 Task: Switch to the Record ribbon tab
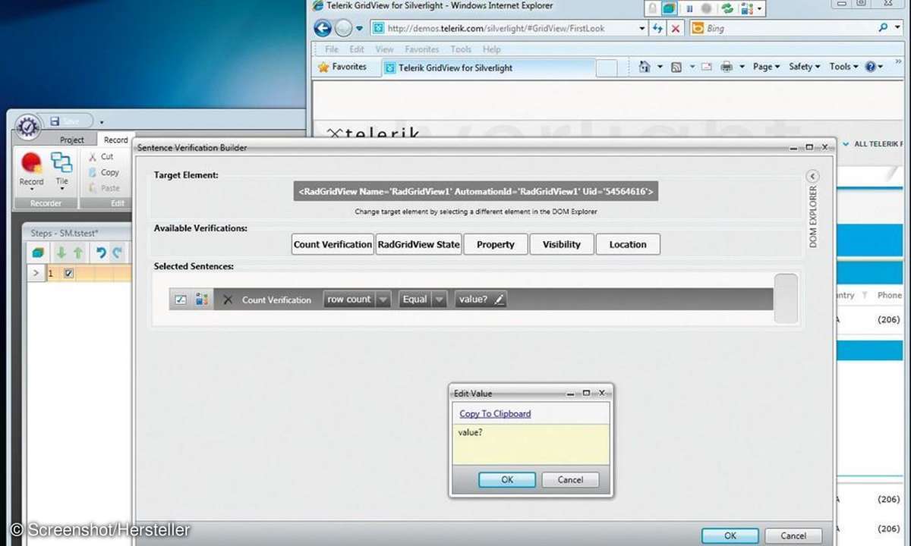click(115, 140)
